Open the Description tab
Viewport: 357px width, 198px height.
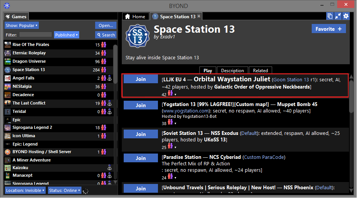pyautogui.click(x=233, y=70)
